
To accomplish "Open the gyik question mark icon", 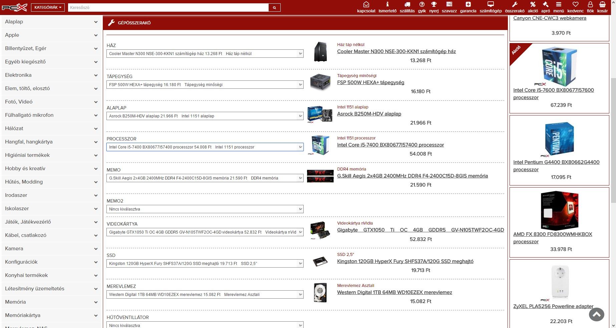I will [x=422, y=4].
